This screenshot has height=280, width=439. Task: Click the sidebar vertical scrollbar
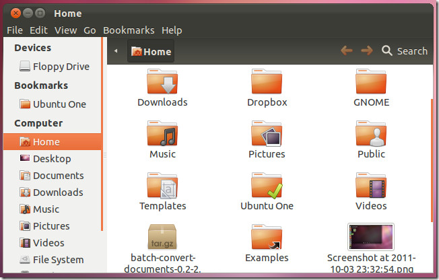[x=102, y=135]
